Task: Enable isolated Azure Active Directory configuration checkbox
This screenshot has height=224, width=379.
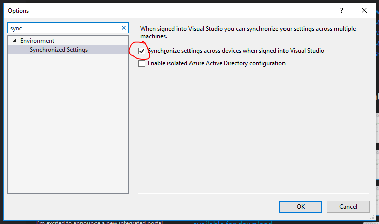Action: tap(142, 64)
